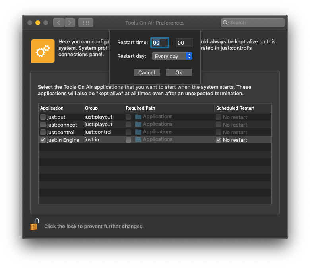The height and width of the screenshot is (268, 310).
Task: Enable the just:out application checkbox
Action: coord(43,117)
